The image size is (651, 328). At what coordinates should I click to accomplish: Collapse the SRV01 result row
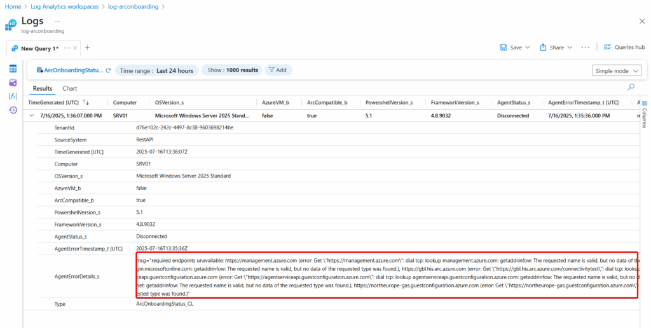[x=32, y=115]
